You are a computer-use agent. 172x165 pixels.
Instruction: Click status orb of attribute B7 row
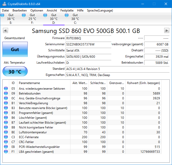(6, 122)
